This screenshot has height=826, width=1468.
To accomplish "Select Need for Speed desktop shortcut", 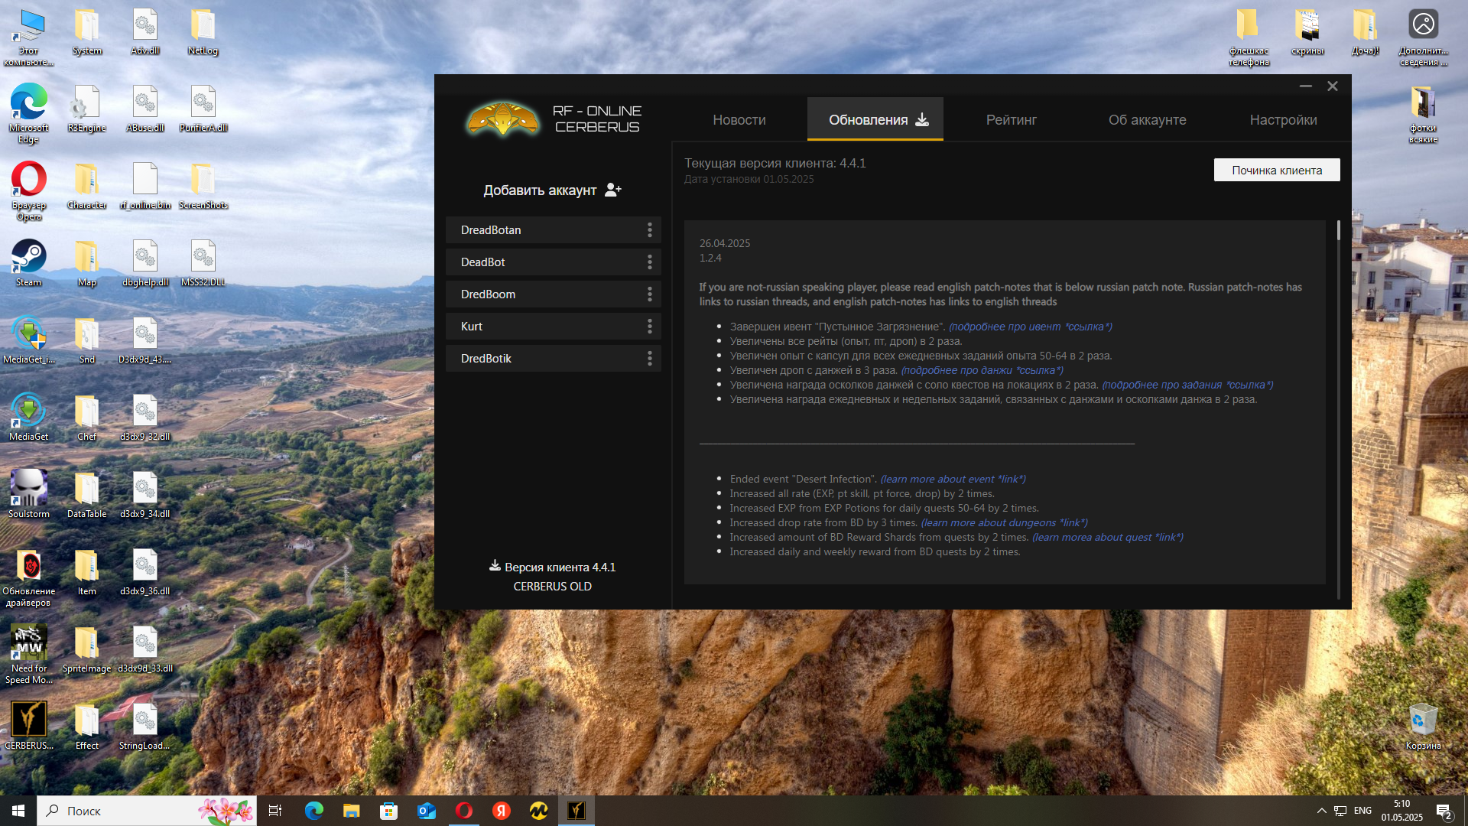I will point(29,655).
